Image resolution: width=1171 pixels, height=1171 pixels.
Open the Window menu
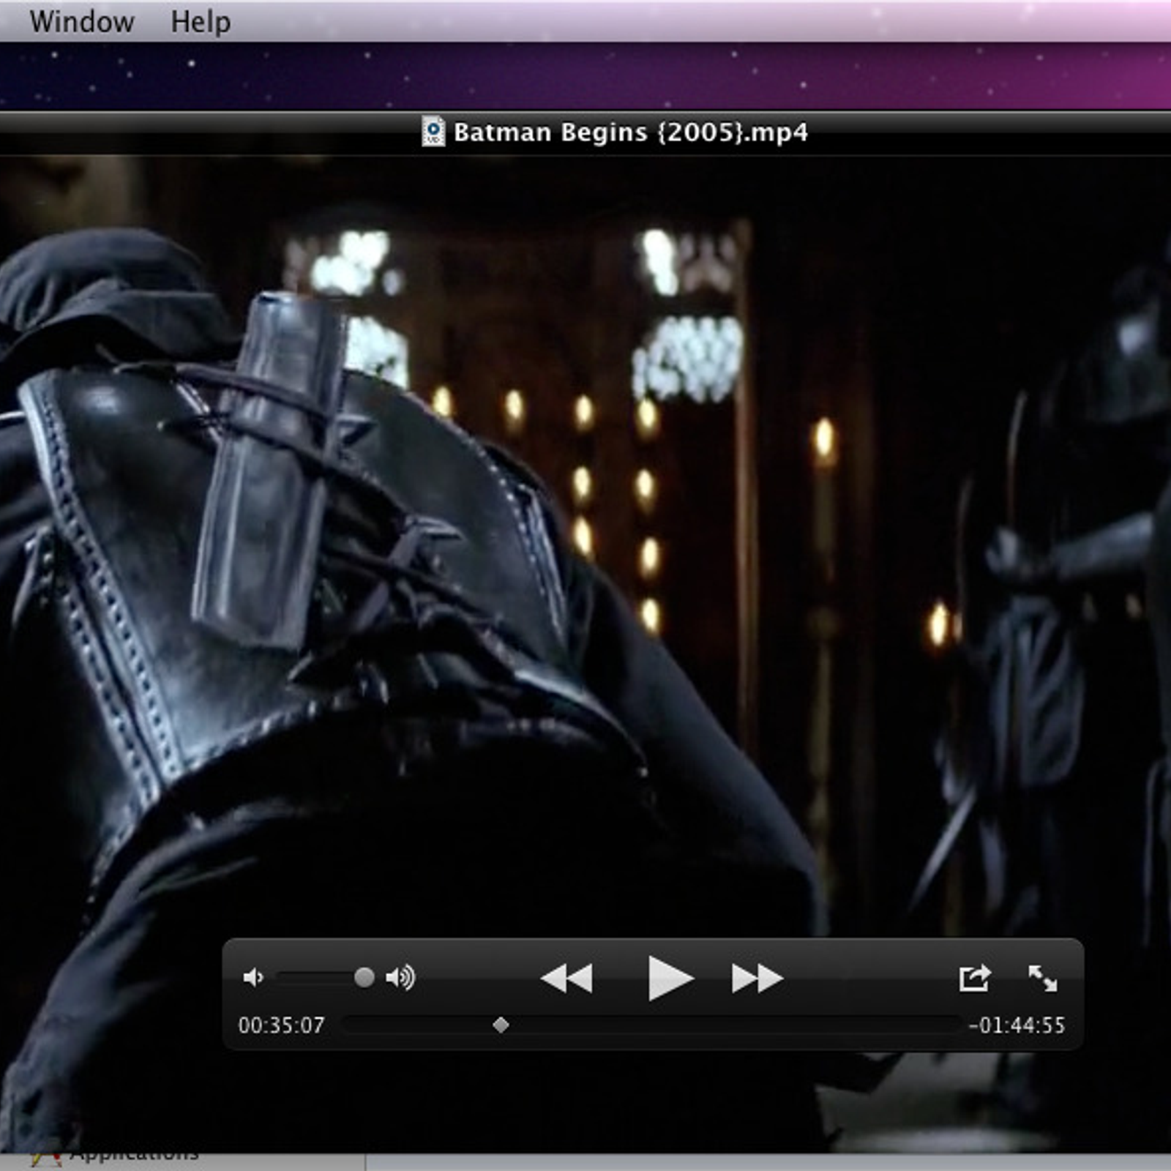[82, 22]
